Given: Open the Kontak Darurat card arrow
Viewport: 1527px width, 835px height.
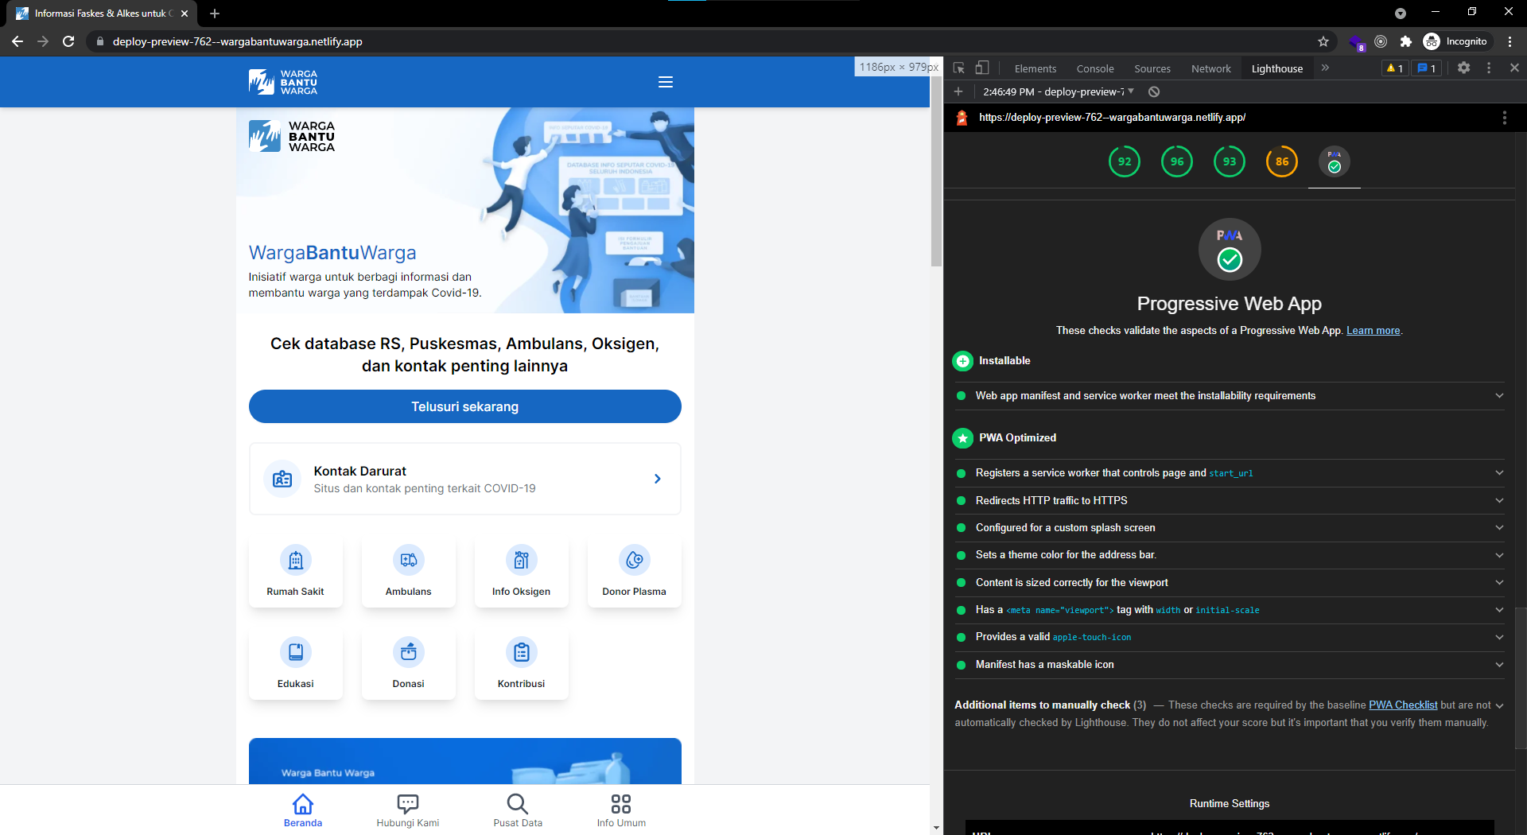Looking at the screenshot, I should coord(657,479).
